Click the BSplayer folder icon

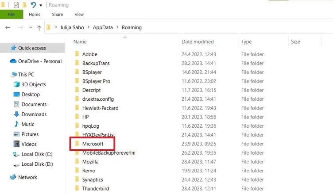[77, 72]
